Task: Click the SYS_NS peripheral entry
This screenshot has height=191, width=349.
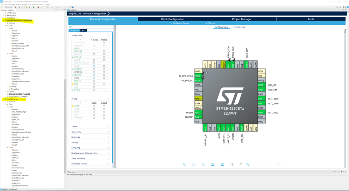Action: pyautogui.click(x=78, y=57)
